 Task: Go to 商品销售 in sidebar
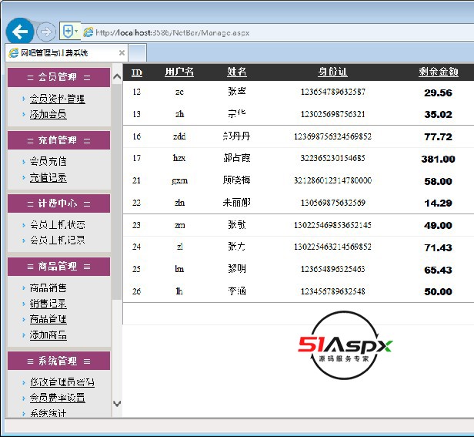[x=48, y=288]
